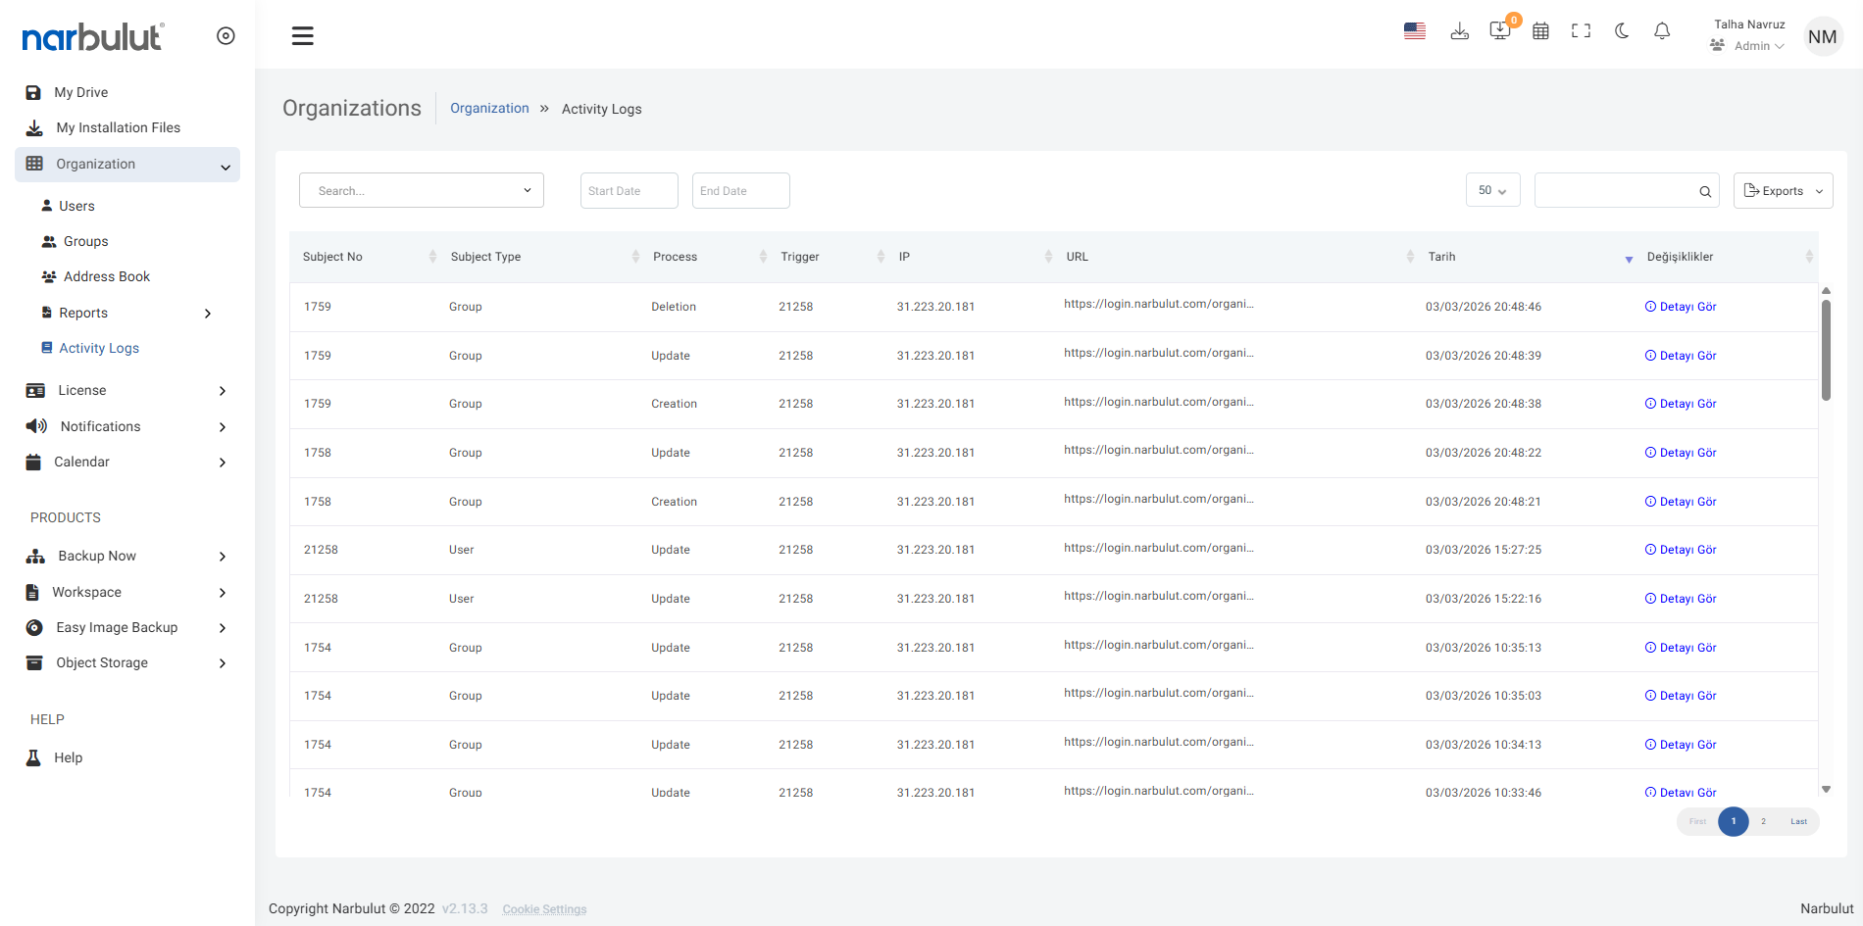Screen dimensions: 1863x926
Task: Click the search magnifier icon
Action: click(x=1705, y=192)
